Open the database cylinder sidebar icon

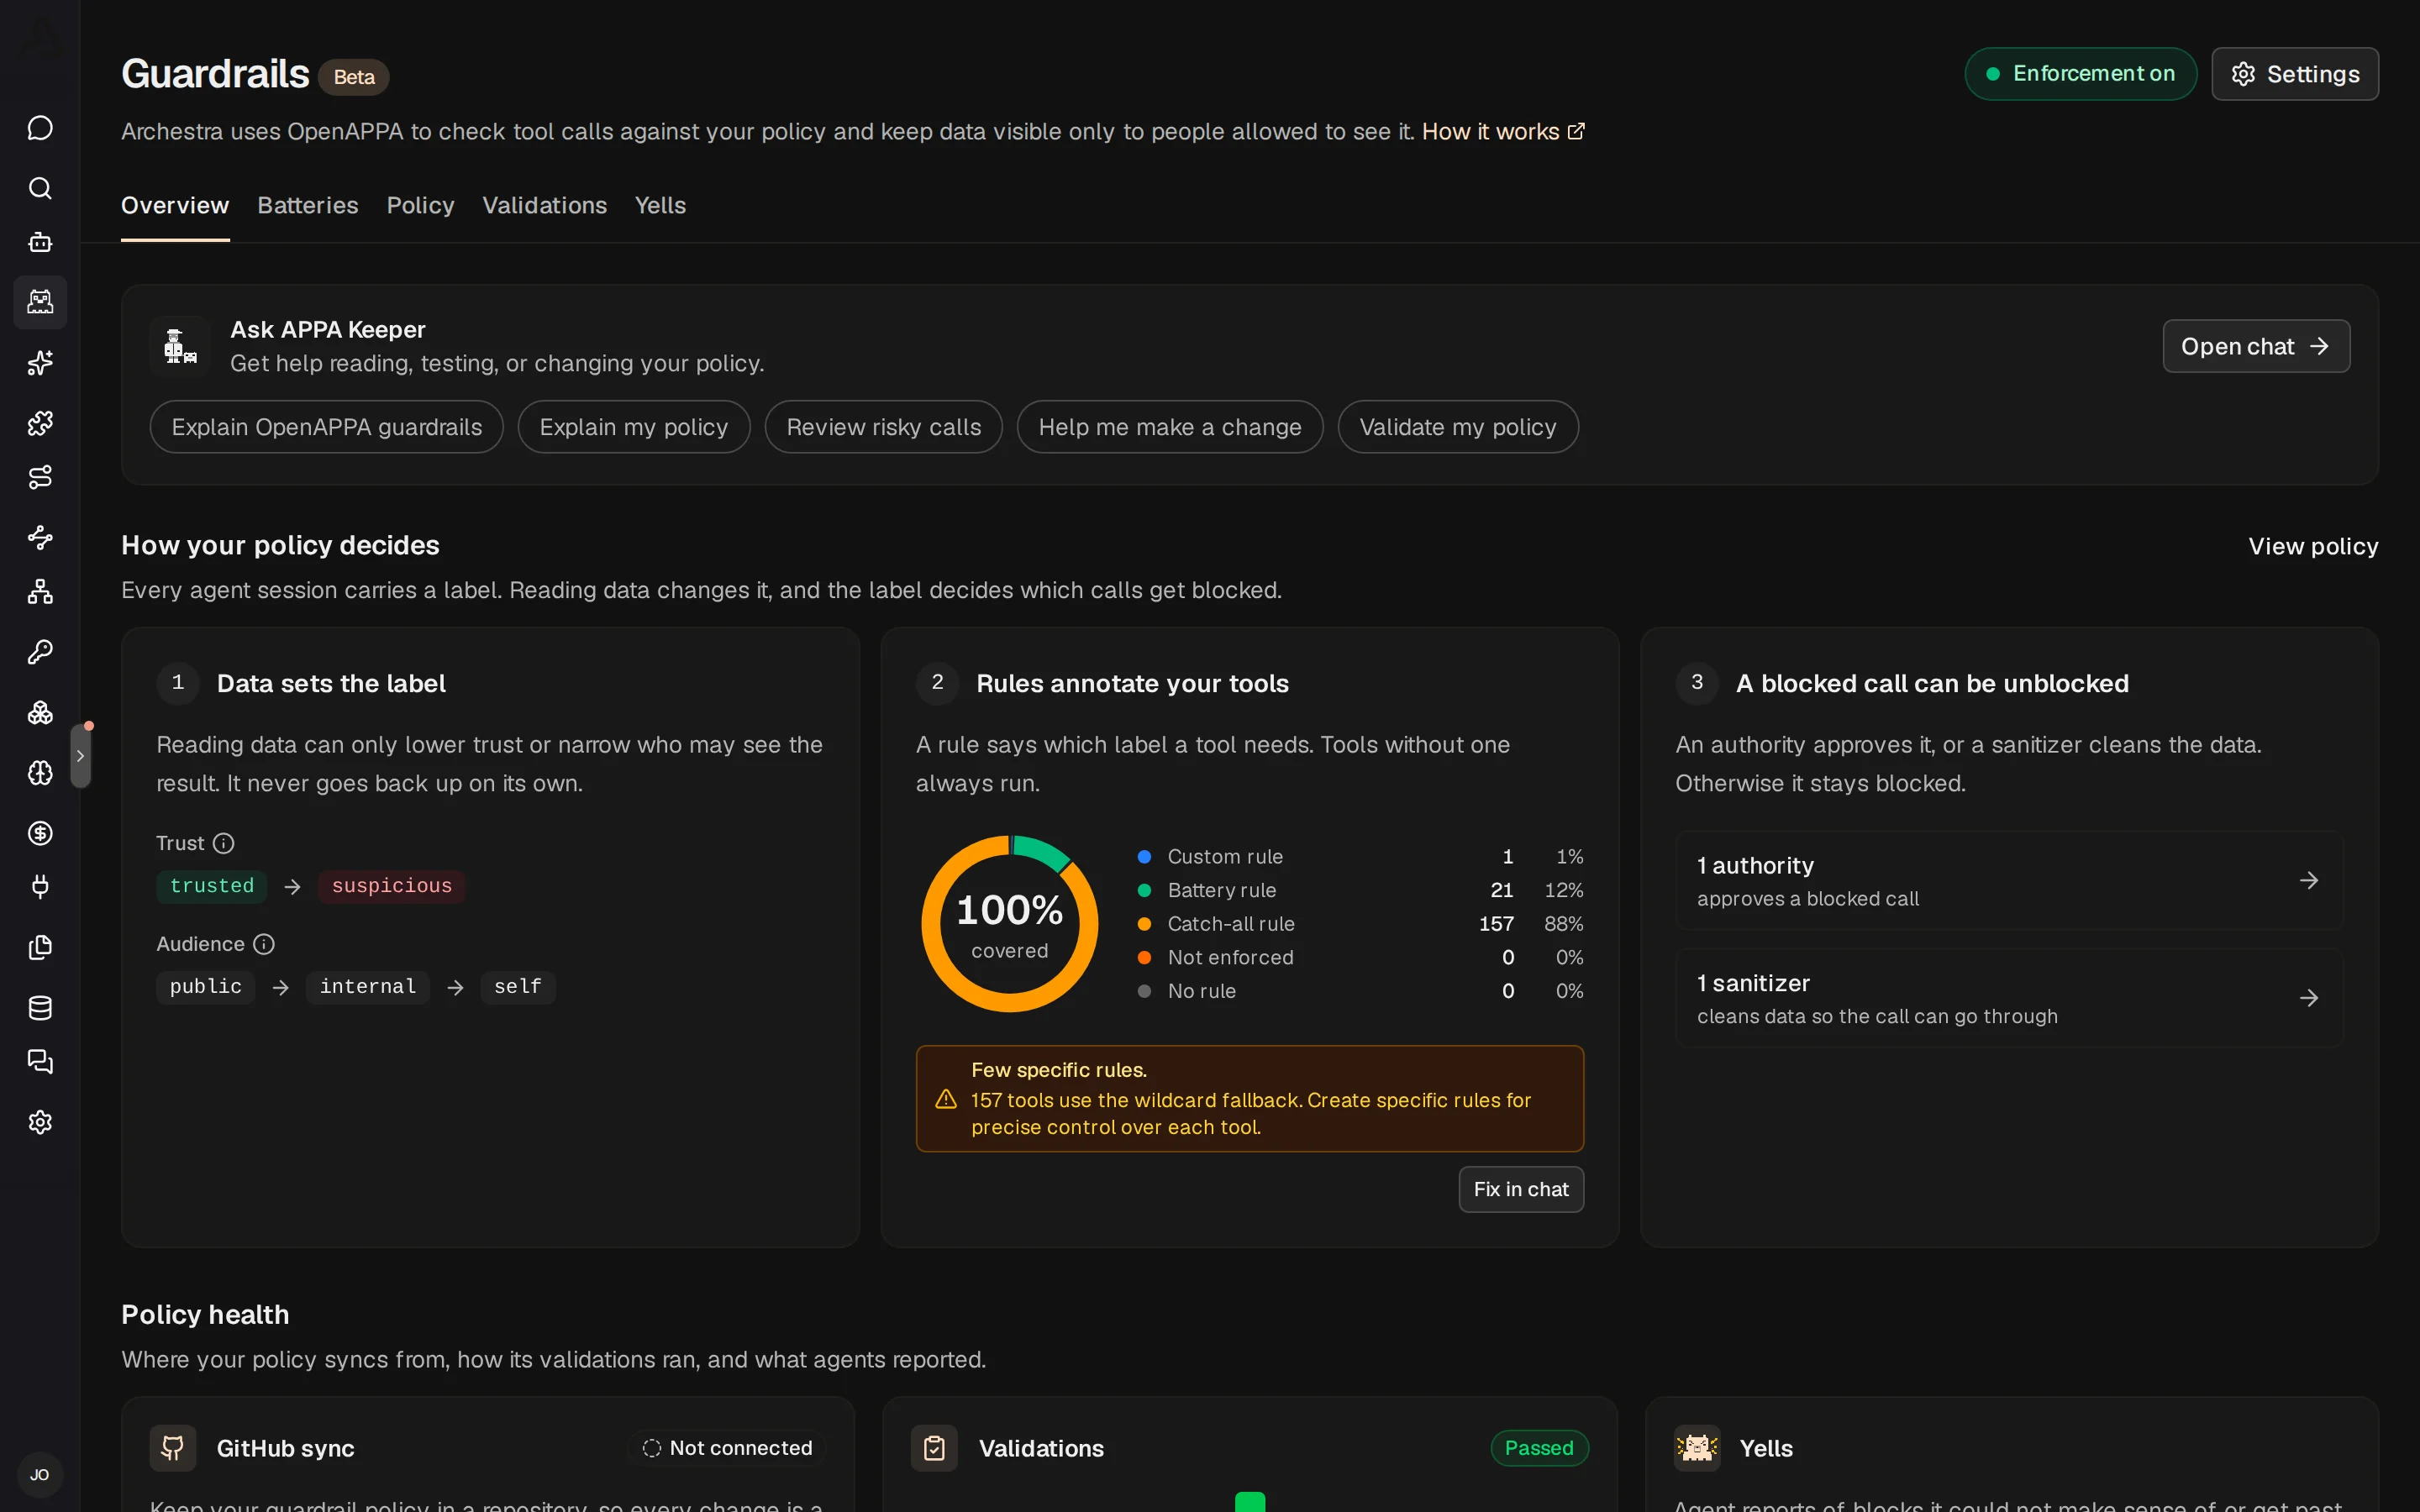coord(40,1008)
